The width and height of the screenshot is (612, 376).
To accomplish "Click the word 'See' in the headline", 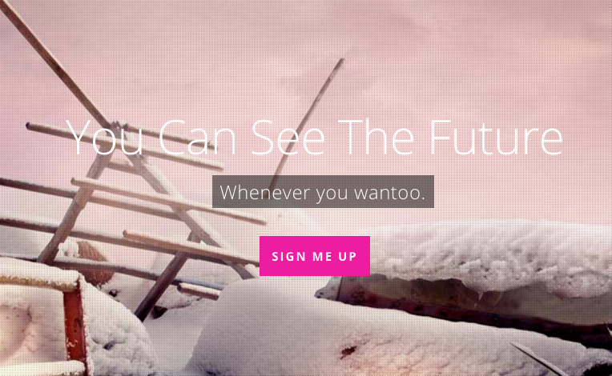I will click(288, 138).
